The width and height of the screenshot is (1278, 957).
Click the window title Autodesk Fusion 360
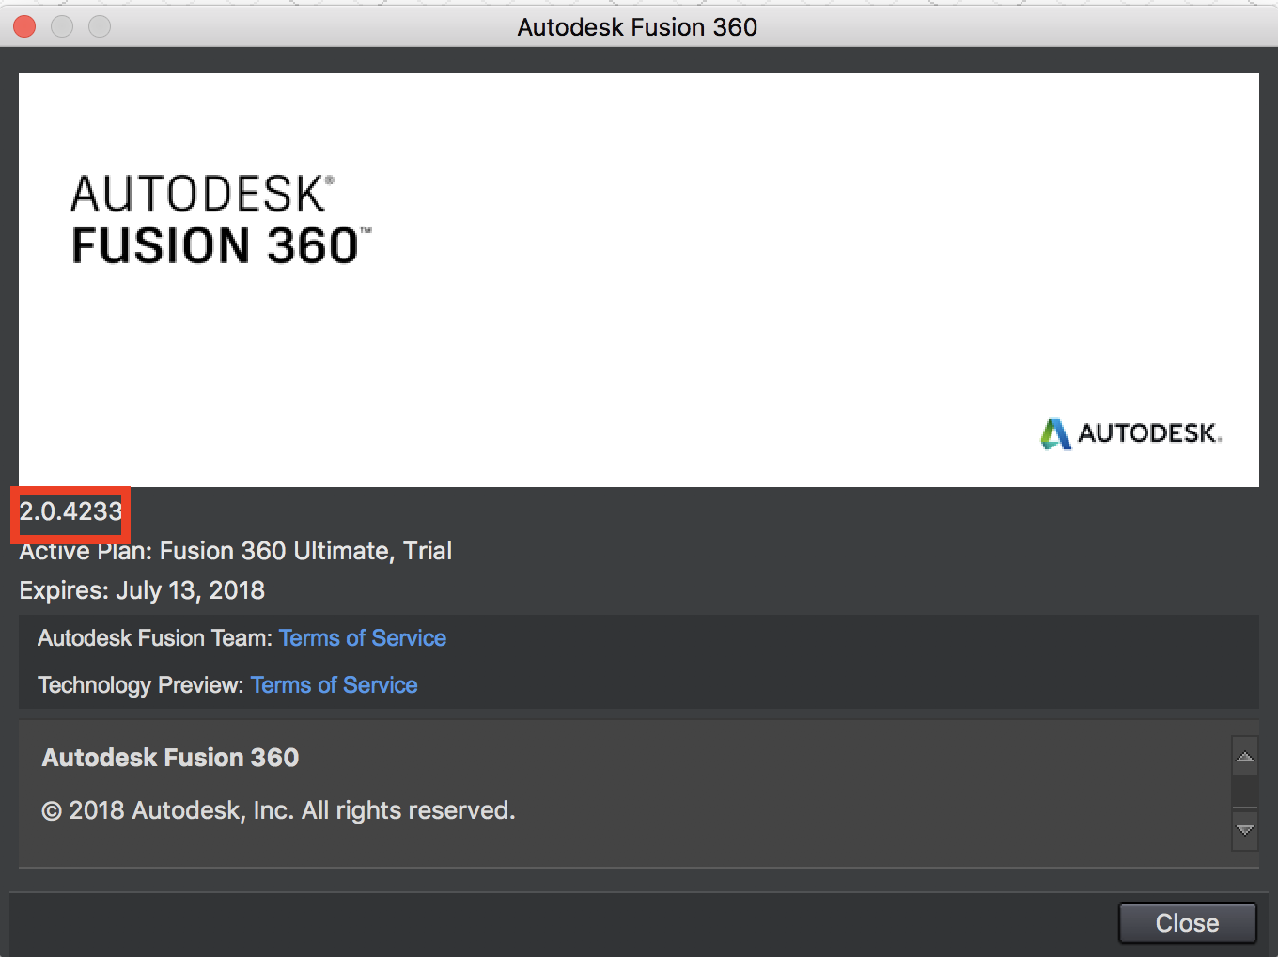tap(637, 26)
